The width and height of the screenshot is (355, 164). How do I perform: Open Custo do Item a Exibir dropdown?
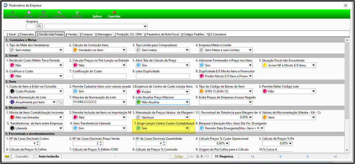61,91
